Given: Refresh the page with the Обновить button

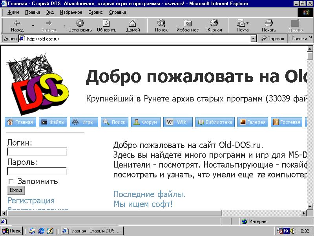Looking at the screenshot, I should coord(106,26).
